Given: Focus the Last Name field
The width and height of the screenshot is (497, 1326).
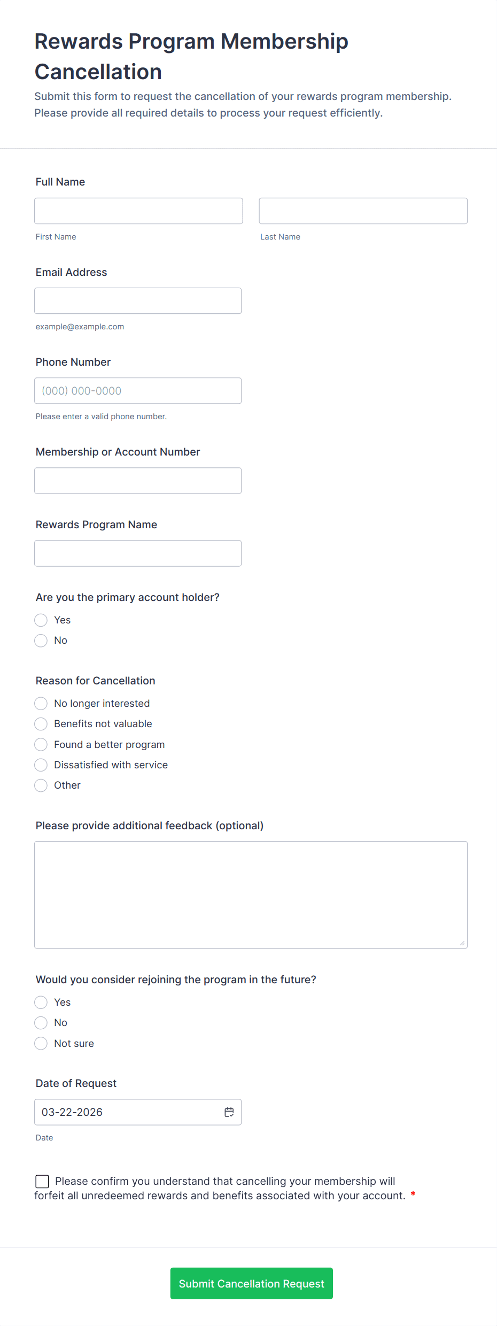Looking at the screenshot, I should point(363,211).
